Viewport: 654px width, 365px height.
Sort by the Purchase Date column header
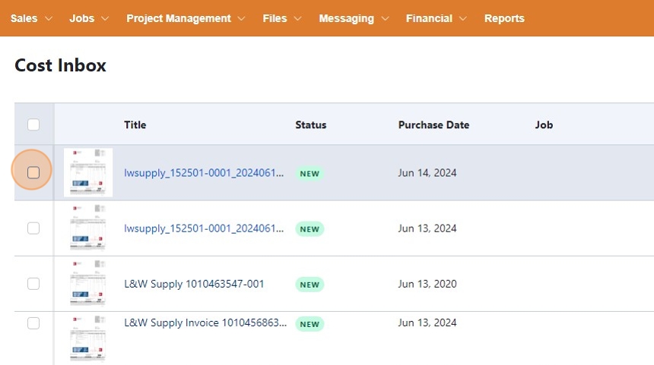[x=433, y=124]
